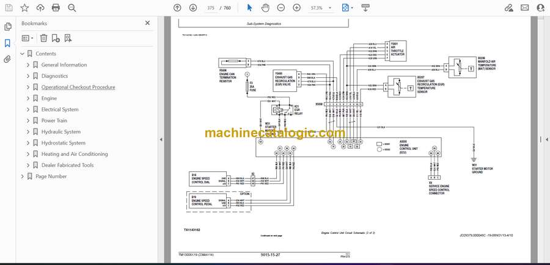Zoom in with the plus button
Screen dimensions: 550x265
297,8
